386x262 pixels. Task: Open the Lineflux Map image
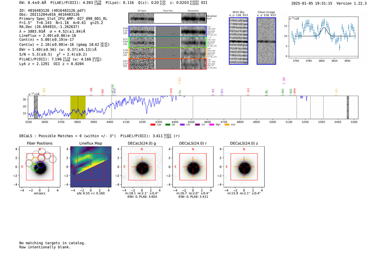point(91,167)
